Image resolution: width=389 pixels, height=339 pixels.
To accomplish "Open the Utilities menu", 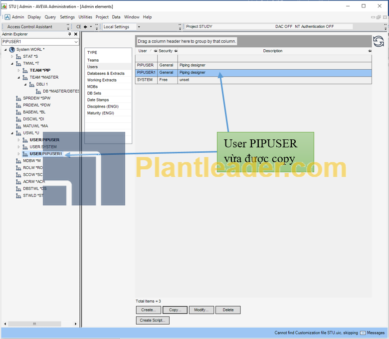I will 85,17.
